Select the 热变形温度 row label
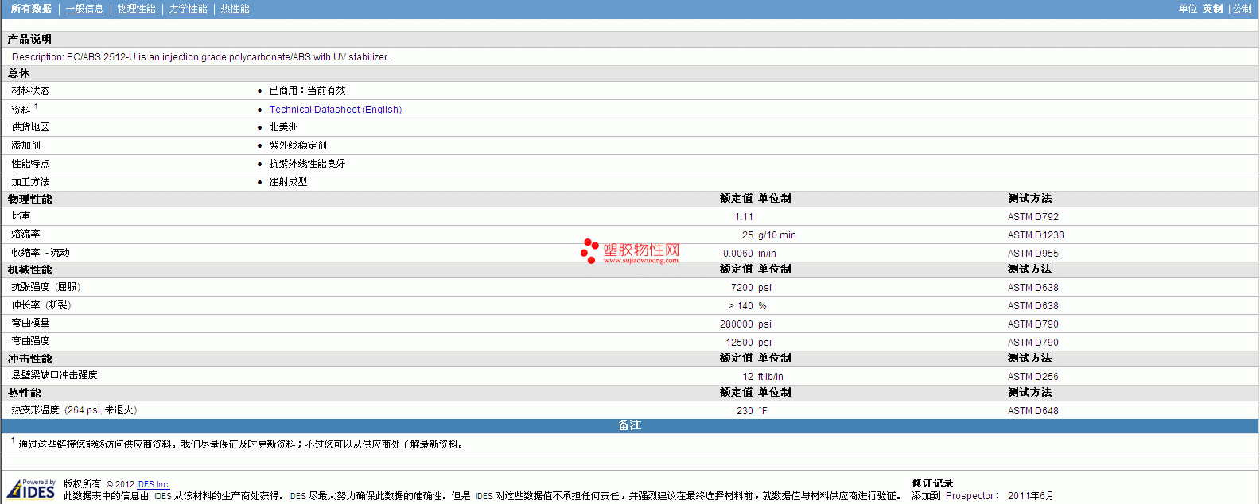This screenshot has width=1260, height=504. coord(74,410)
